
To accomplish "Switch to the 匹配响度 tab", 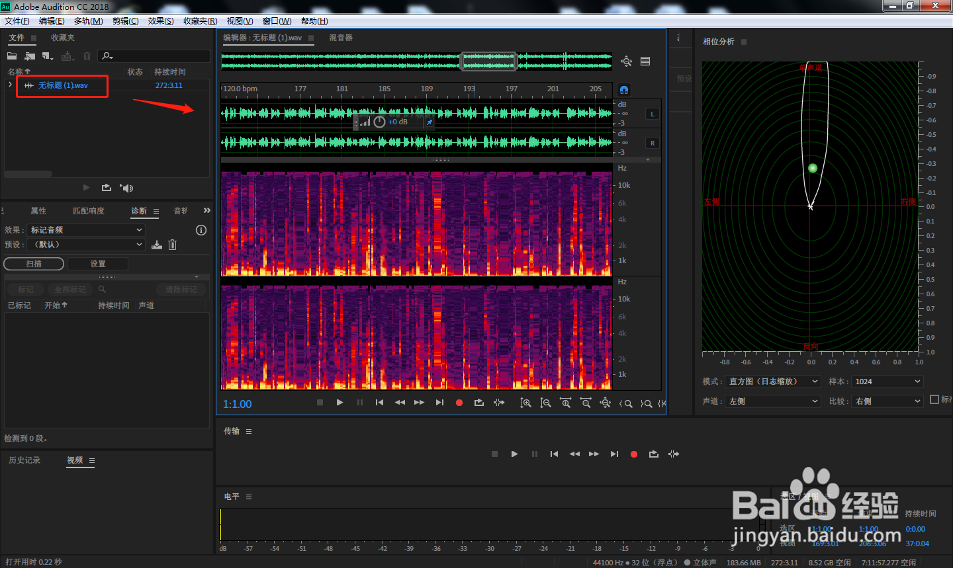I will click(89, 211).
